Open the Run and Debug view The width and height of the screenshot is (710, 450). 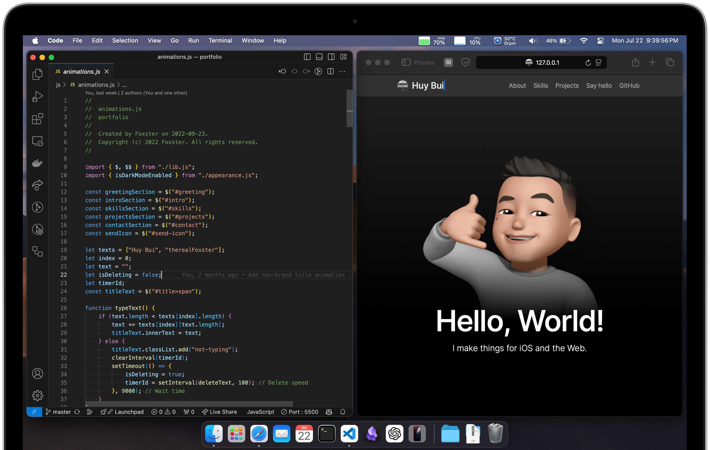pos(37,96)
